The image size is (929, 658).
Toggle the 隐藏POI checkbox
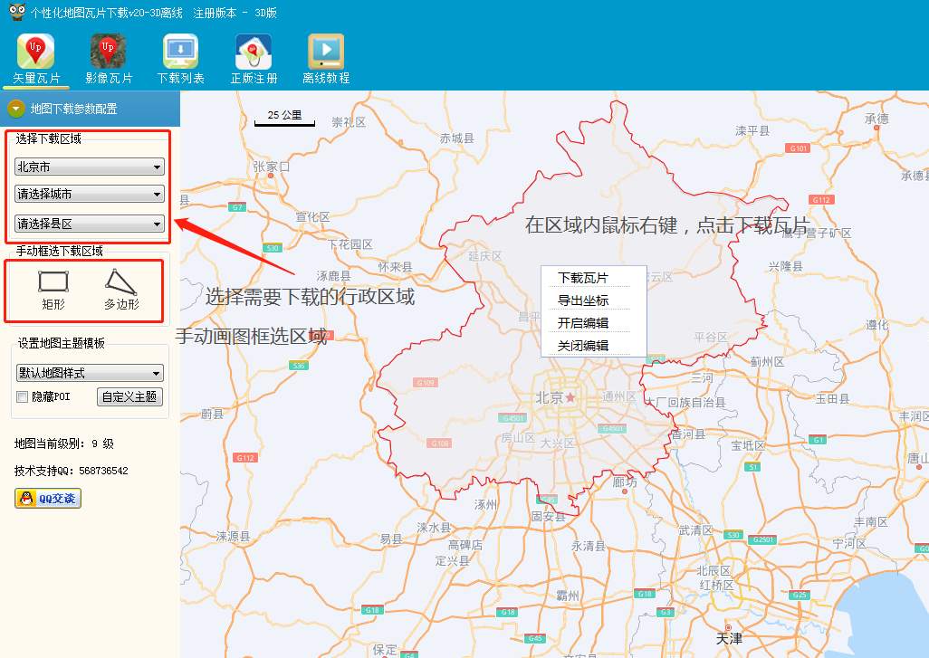coord(23,396)
